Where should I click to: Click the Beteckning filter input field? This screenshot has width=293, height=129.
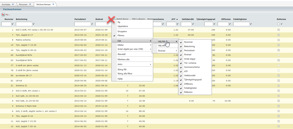point(24,24)
